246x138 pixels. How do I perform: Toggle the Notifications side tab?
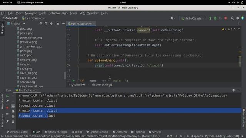[243, 118]
